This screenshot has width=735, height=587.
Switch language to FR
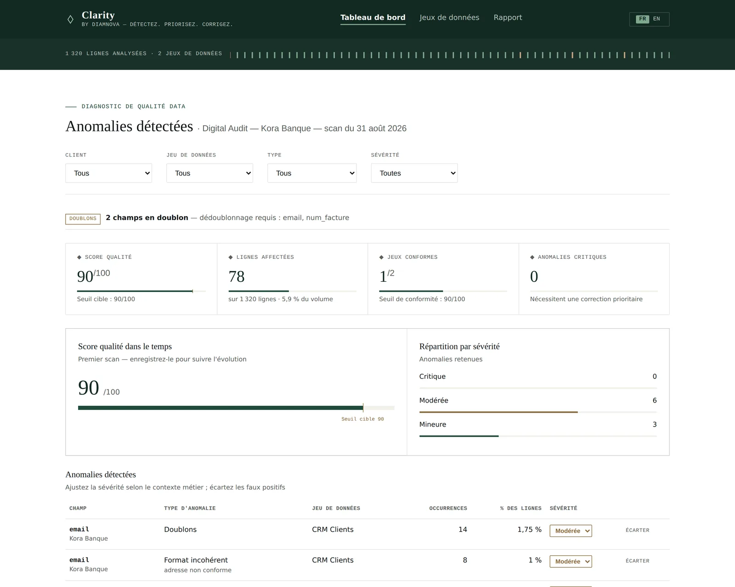(x=642, y=19)
